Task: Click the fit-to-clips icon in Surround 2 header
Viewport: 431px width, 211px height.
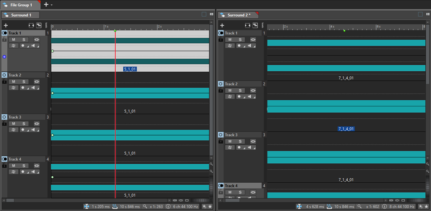Action: [x=247, y=26]
